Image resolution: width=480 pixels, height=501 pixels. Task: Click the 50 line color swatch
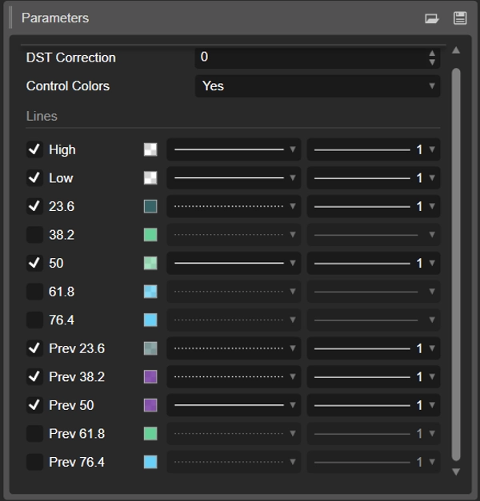tap(150, 263)
